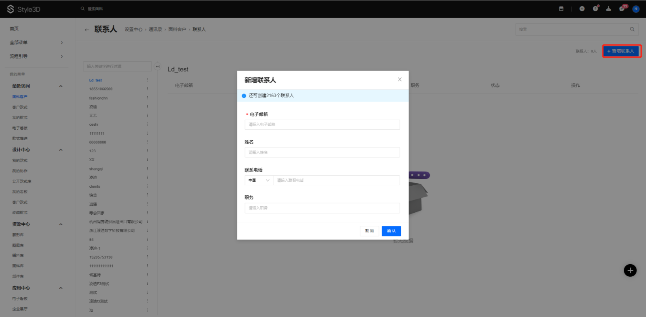646x317 pixels.
Task: Open messages icon with 33 badge
Action: click(x=622, y=9)
